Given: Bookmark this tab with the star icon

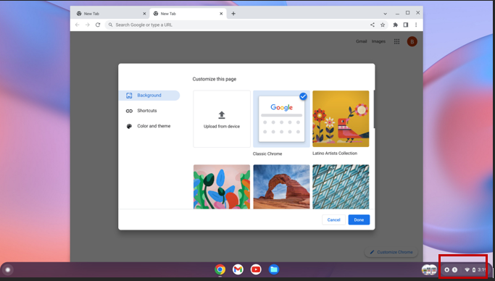Looking at the screenshot, I should coord(383,25).
